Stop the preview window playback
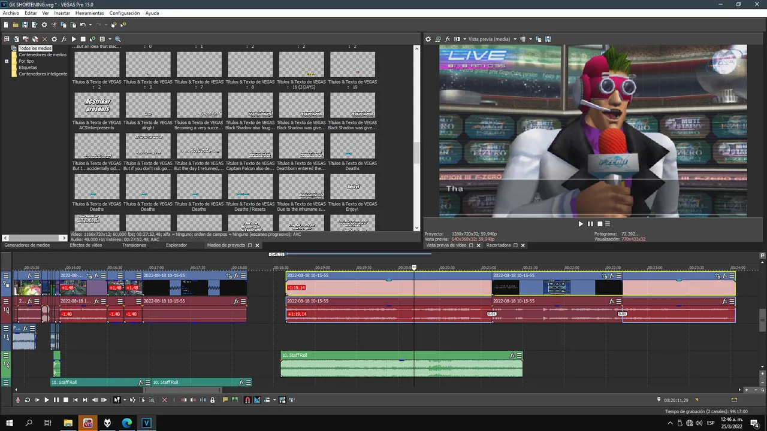 (x=599, y=224)
